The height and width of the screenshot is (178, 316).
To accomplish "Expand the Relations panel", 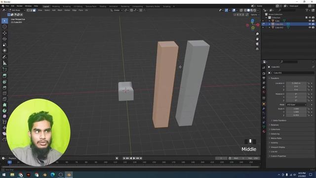I will [274, 125].
